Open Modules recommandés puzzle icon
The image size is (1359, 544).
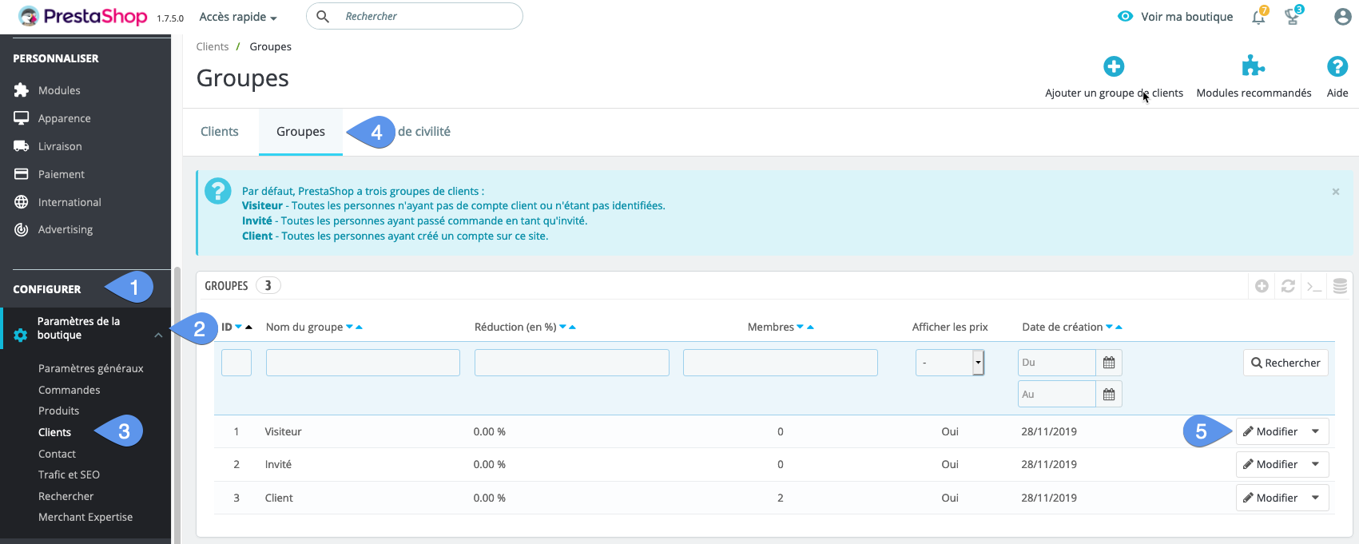coord(1253,67)
